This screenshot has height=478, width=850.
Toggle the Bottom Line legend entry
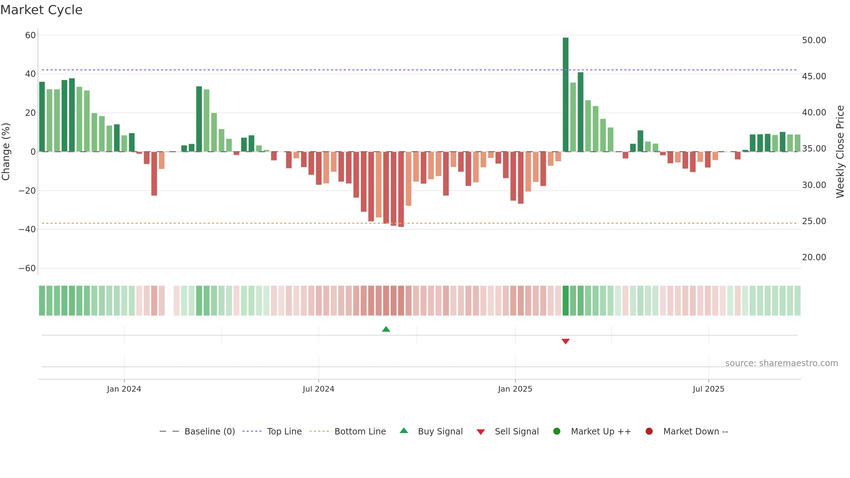coord(348,431)
